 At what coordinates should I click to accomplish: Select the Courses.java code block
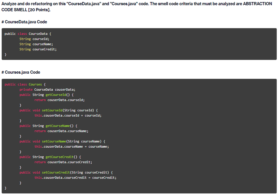(x=139, y=135)
